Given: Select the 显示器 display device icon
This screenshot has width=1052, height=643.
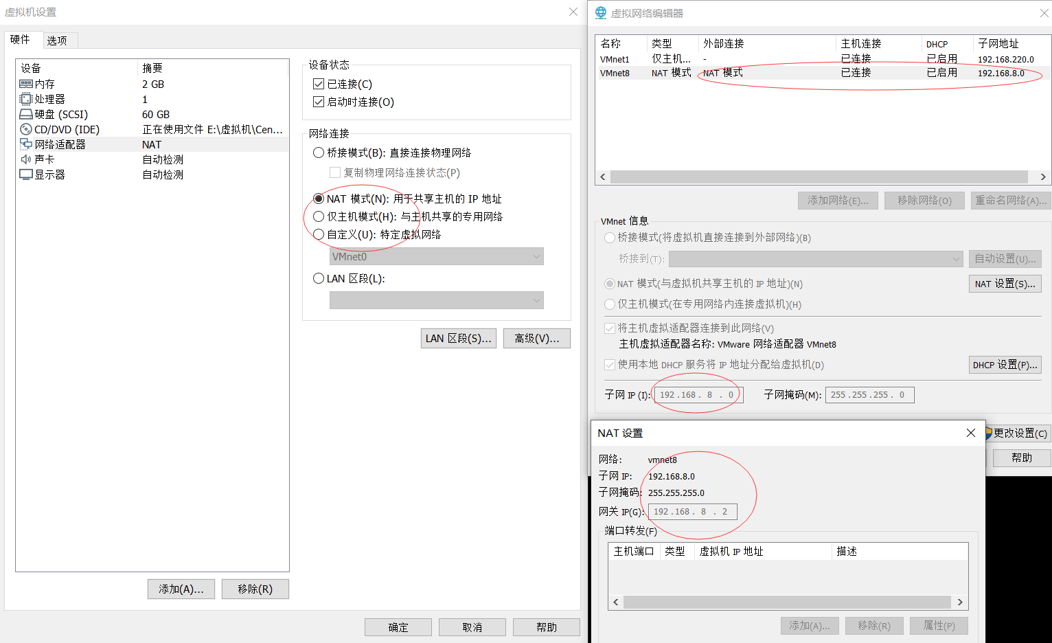Looking at the screenshot, I should click(x=26, y=174).
